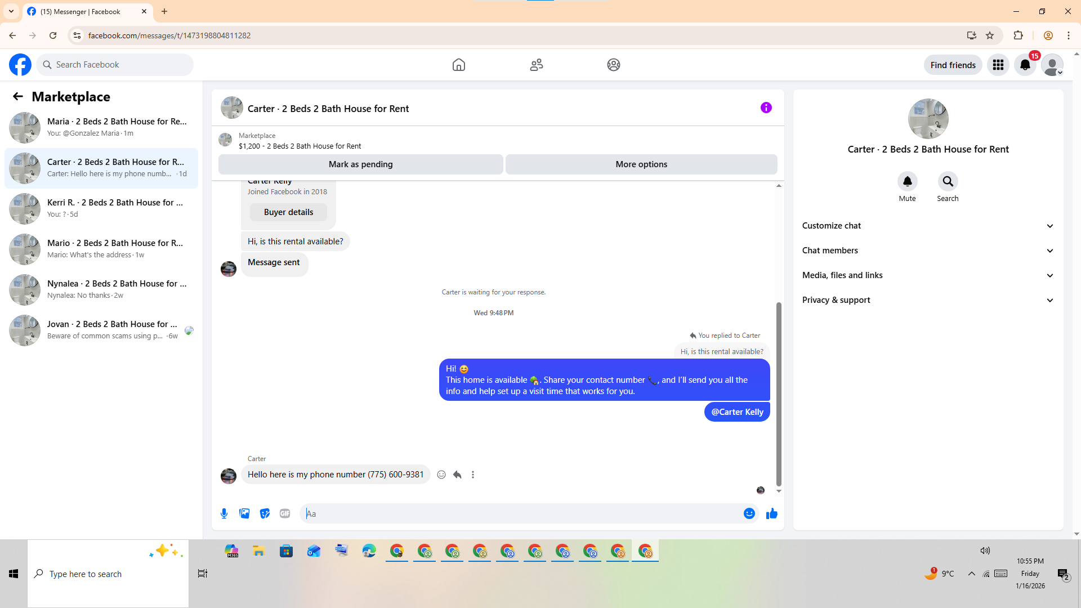
Task: Toggle the conversation information panel
Action: (766, 108)
